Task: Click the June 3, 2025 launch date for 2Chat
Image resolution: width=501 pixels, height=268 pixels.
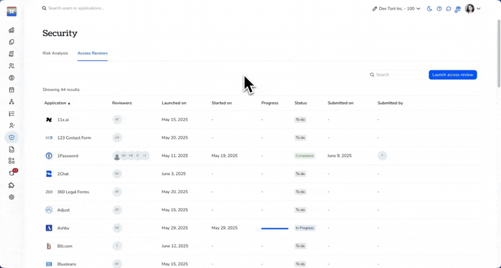Action: tap(173, 174)
